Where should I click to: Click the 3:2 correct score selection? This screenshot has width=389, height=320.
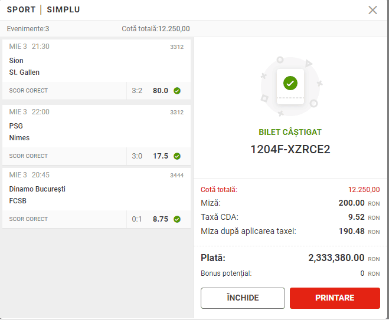[137, 91]
